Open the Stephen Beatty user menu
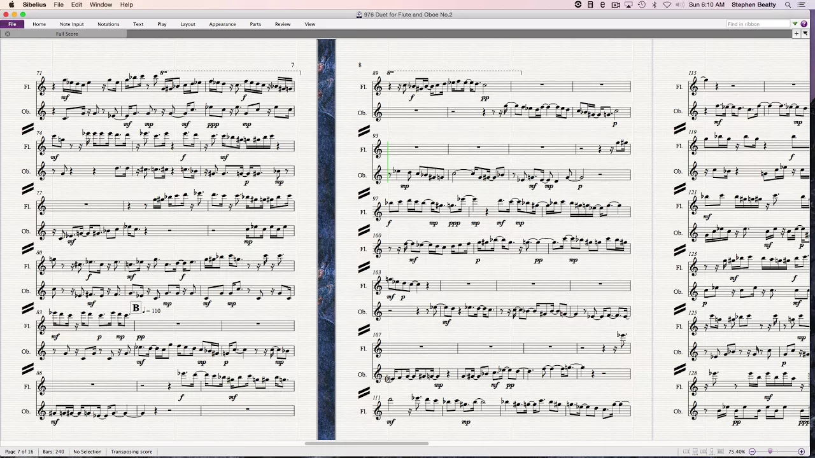The image size is (815, 458). point(754,4)
